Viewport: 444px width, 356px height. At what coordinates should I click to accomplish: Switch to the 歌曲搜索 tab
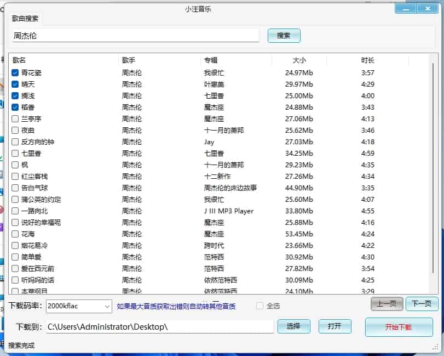(x=25, y=19)
